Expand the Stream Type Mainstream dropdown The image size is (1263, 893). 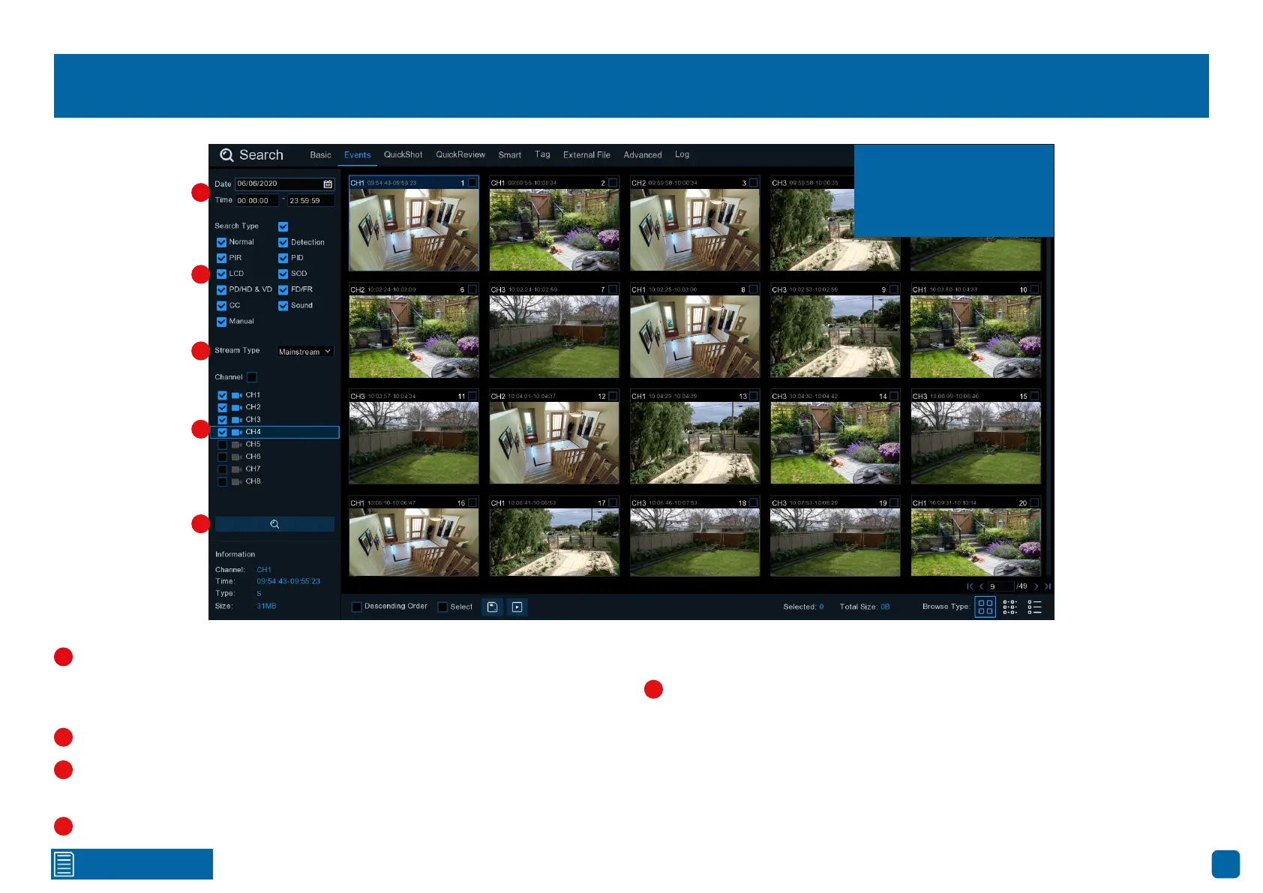(x=305, y=352)
